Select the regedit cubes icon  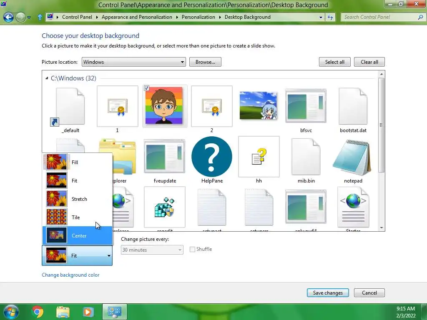click(x=164, y=207)
